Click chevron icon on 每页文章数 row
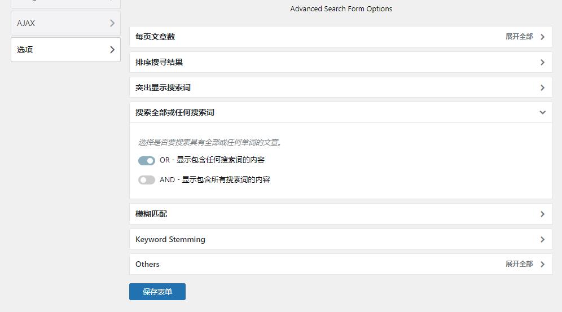The width and height of the screenshot is (562, 312). click(542, 37)
